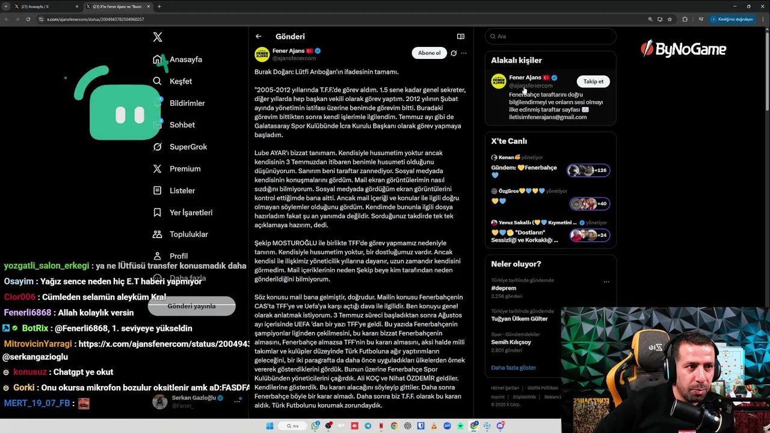This screenshot has height=433, width=770.
Task: Open Anasayfa in the sidebar
Action: [x=178, y=60]
